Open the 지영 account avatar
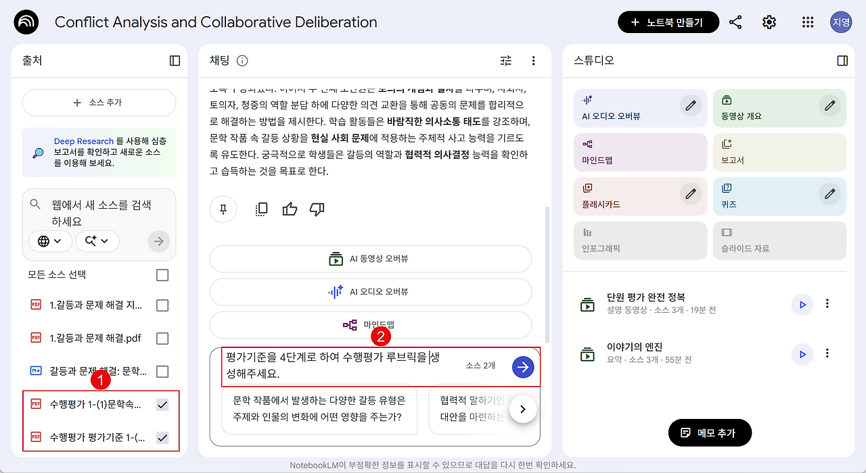 pyautogui.click(x=841, y=22)
